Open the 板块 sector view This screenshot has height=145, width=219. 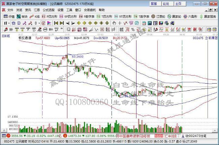(x=22, y=17)
